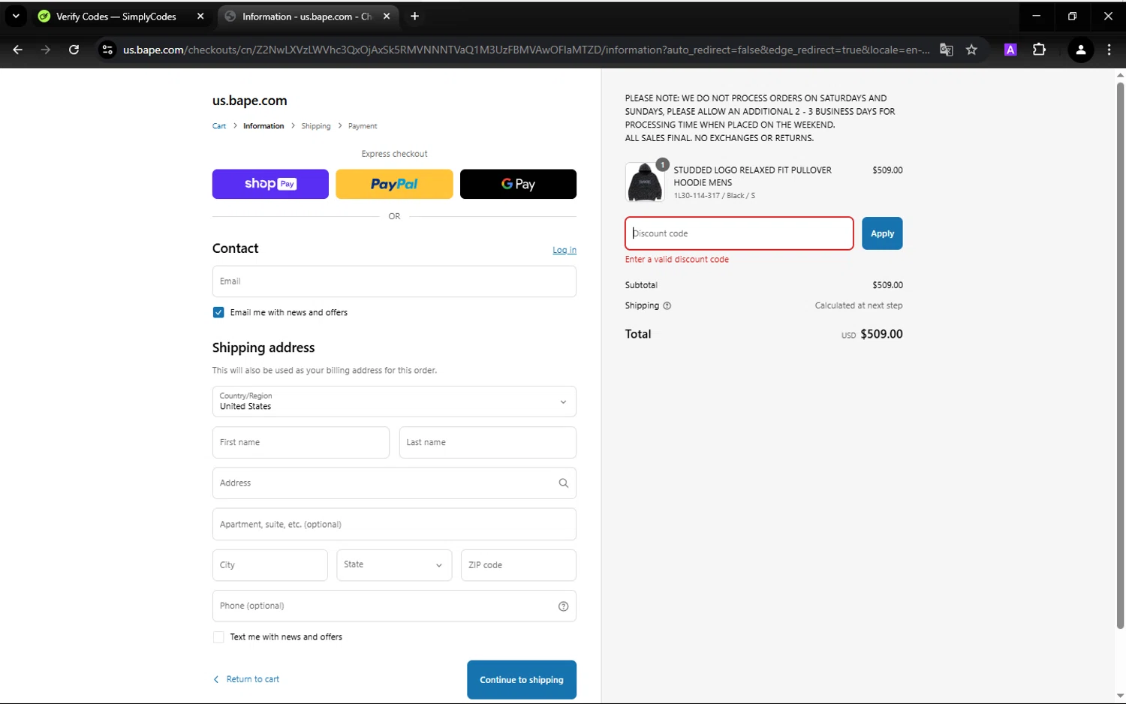Go back with the browser back arrow
The height and width of the screenshot is (704, 1126).
(18, 50)
